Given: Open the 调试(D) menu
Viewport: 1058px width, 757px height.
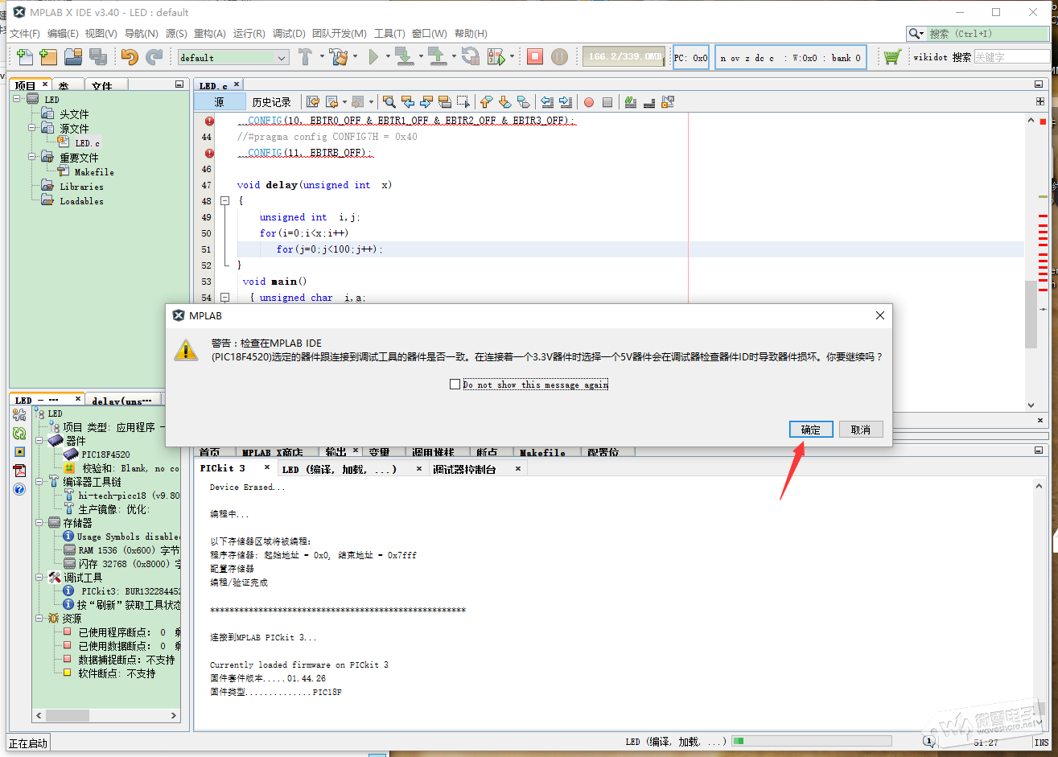Looking at the screenshot, I should 289,34.
